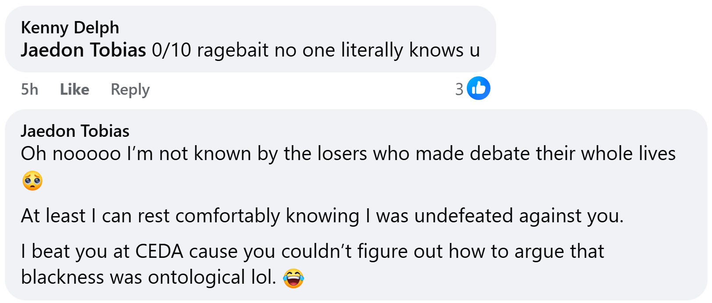The height and width of the screenshot is (303, 712).
Task: Open Kenny Delph's profile name
Action: pos(70,28)
